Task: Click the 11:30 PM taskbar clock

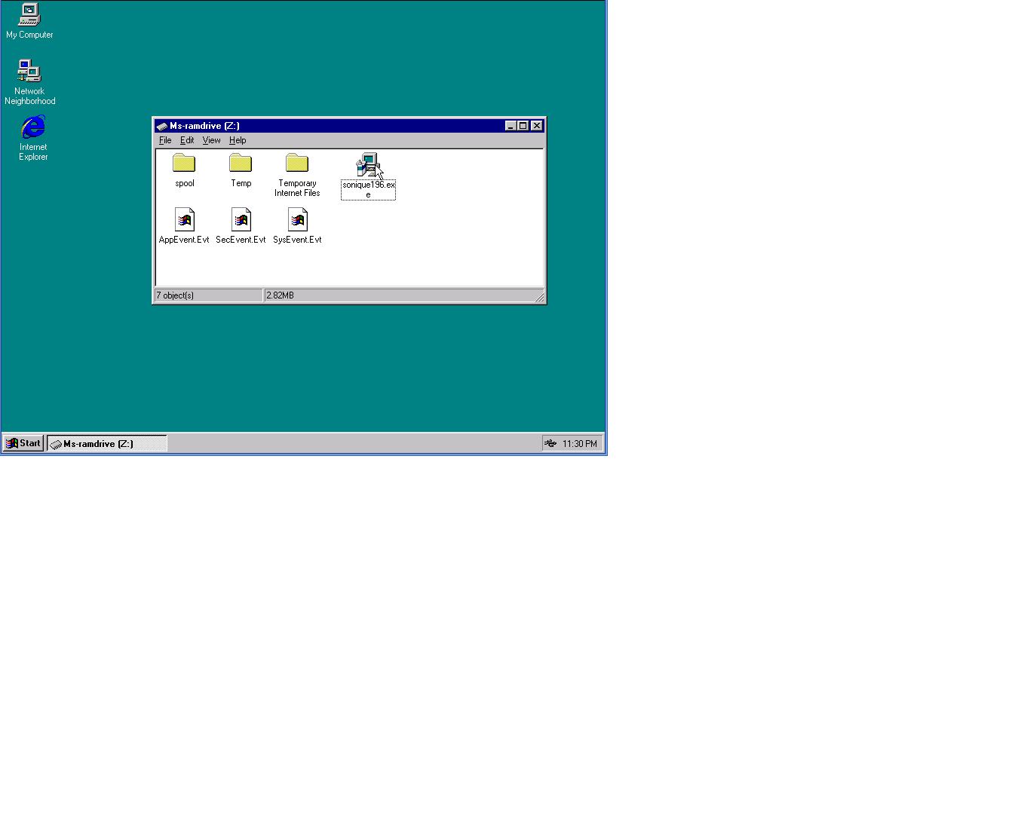Action: [x=580, y=444]
